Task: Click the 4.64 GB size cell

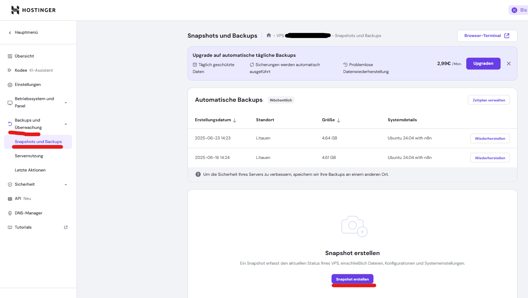Action: coord(330,138)
